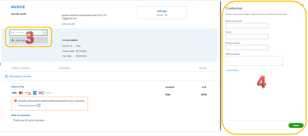The height and width of the screenshot is (136, 308).
Task: Click the VISA card icon
Action: [x=14, y=93]
